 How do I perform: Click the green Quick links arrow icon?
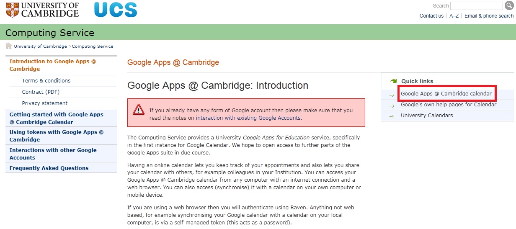pos(393,81)
